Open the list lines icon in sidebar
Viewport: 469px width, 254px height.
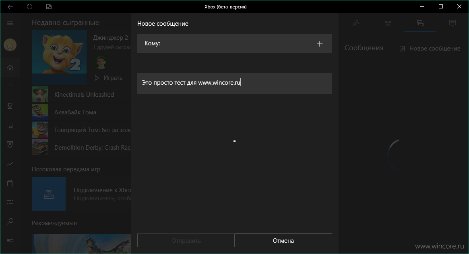(x=10, y=202)
